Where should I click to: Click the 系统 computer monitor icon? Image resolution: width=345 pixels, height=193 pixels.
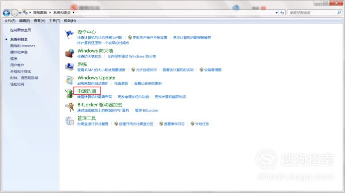[x=69, y=67]
